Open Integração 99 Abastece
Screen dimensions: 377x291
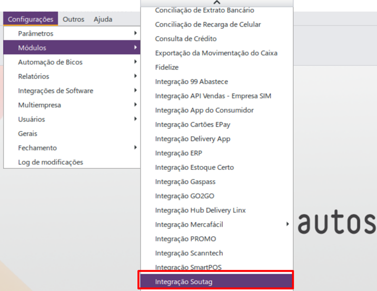(217, 82)
